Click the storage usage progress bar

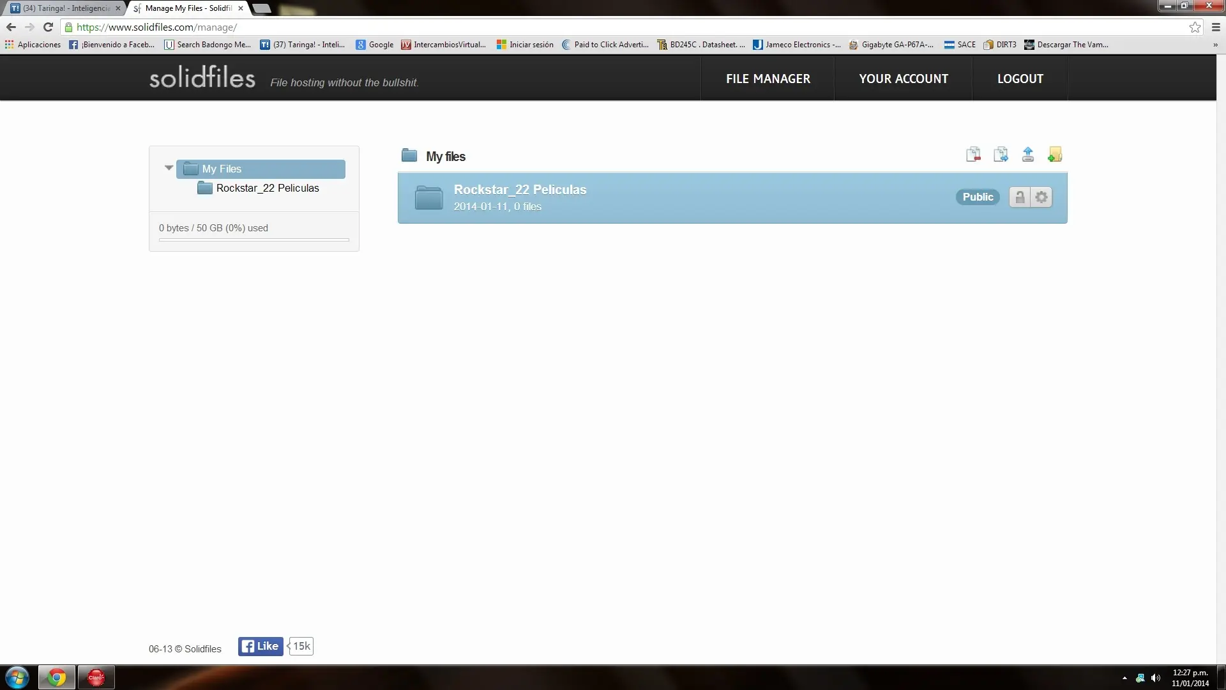click(x=254, y=240)
